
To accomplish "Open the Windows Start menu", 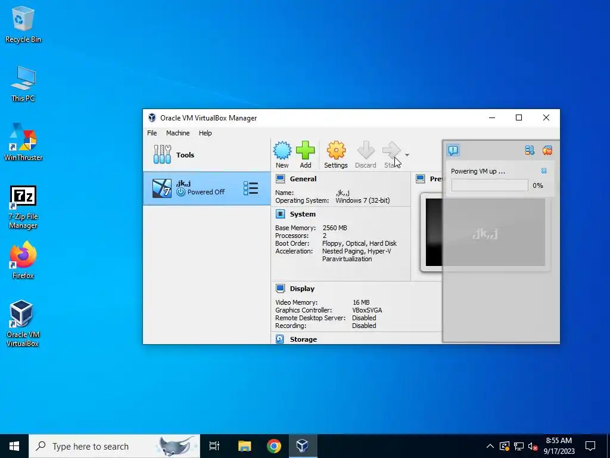I will click(14, 446).
